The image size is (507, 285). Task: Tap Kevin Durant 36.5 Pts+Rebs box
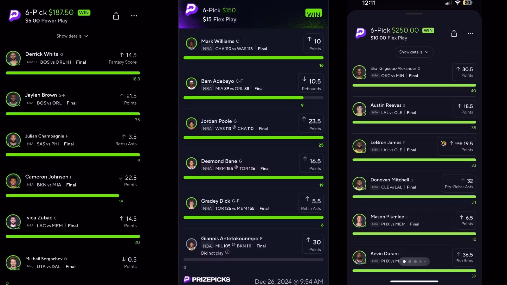point(464,257)
